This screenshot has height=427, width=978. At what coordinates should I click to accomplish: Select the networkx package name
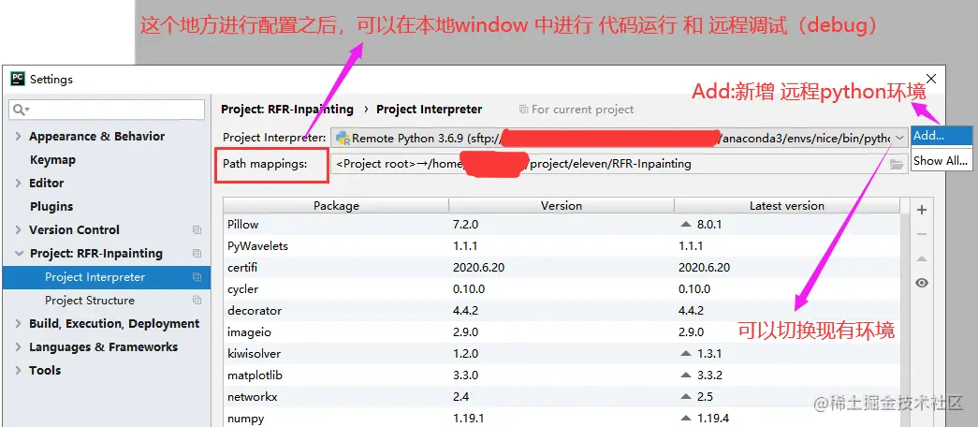(253, 397)
